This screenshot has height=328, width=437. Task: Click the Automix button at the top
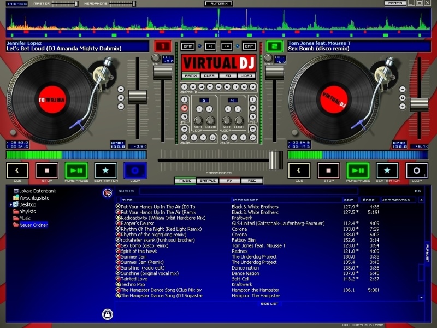tap(218, 3)
